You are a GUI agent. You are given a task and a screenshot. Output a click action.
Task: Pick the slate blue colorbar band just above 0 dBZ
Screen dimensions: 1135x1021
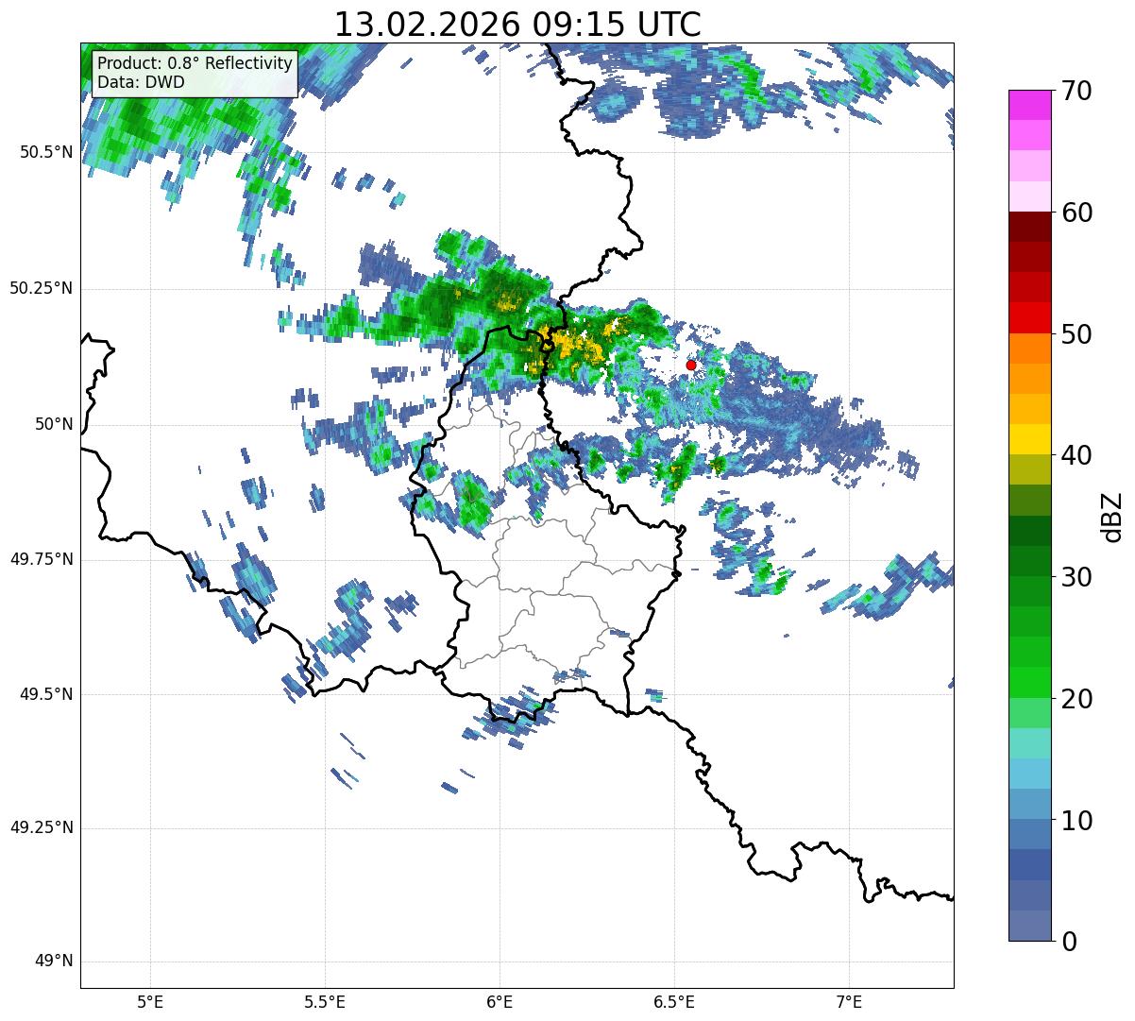point(1029,926)
